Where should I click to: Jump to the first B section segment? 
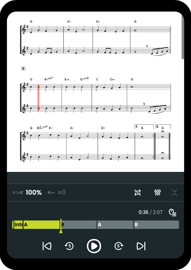pos(78,225)
